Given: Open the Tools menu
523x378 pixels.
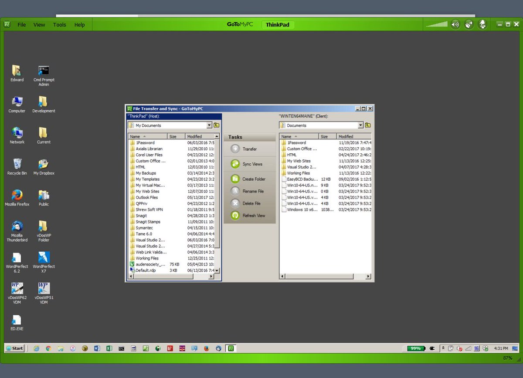Looking at the screenshot, I should pyautogui.click(x=60, y=25).
